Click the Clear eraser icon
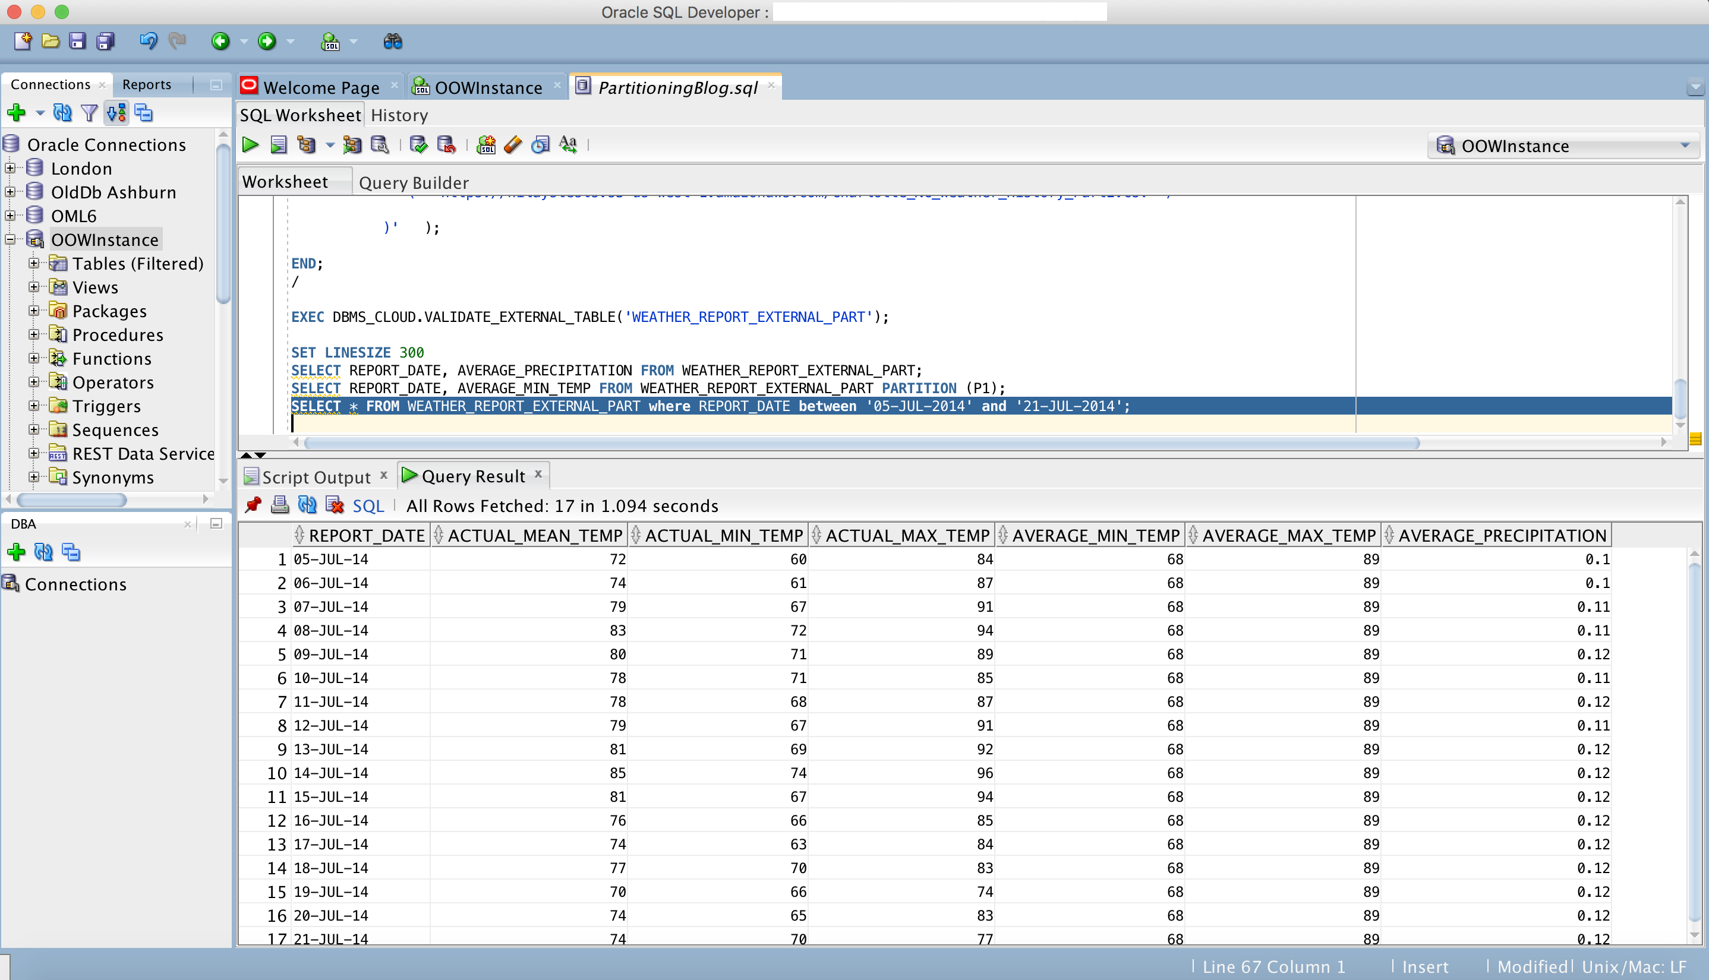 coord(513,145)
